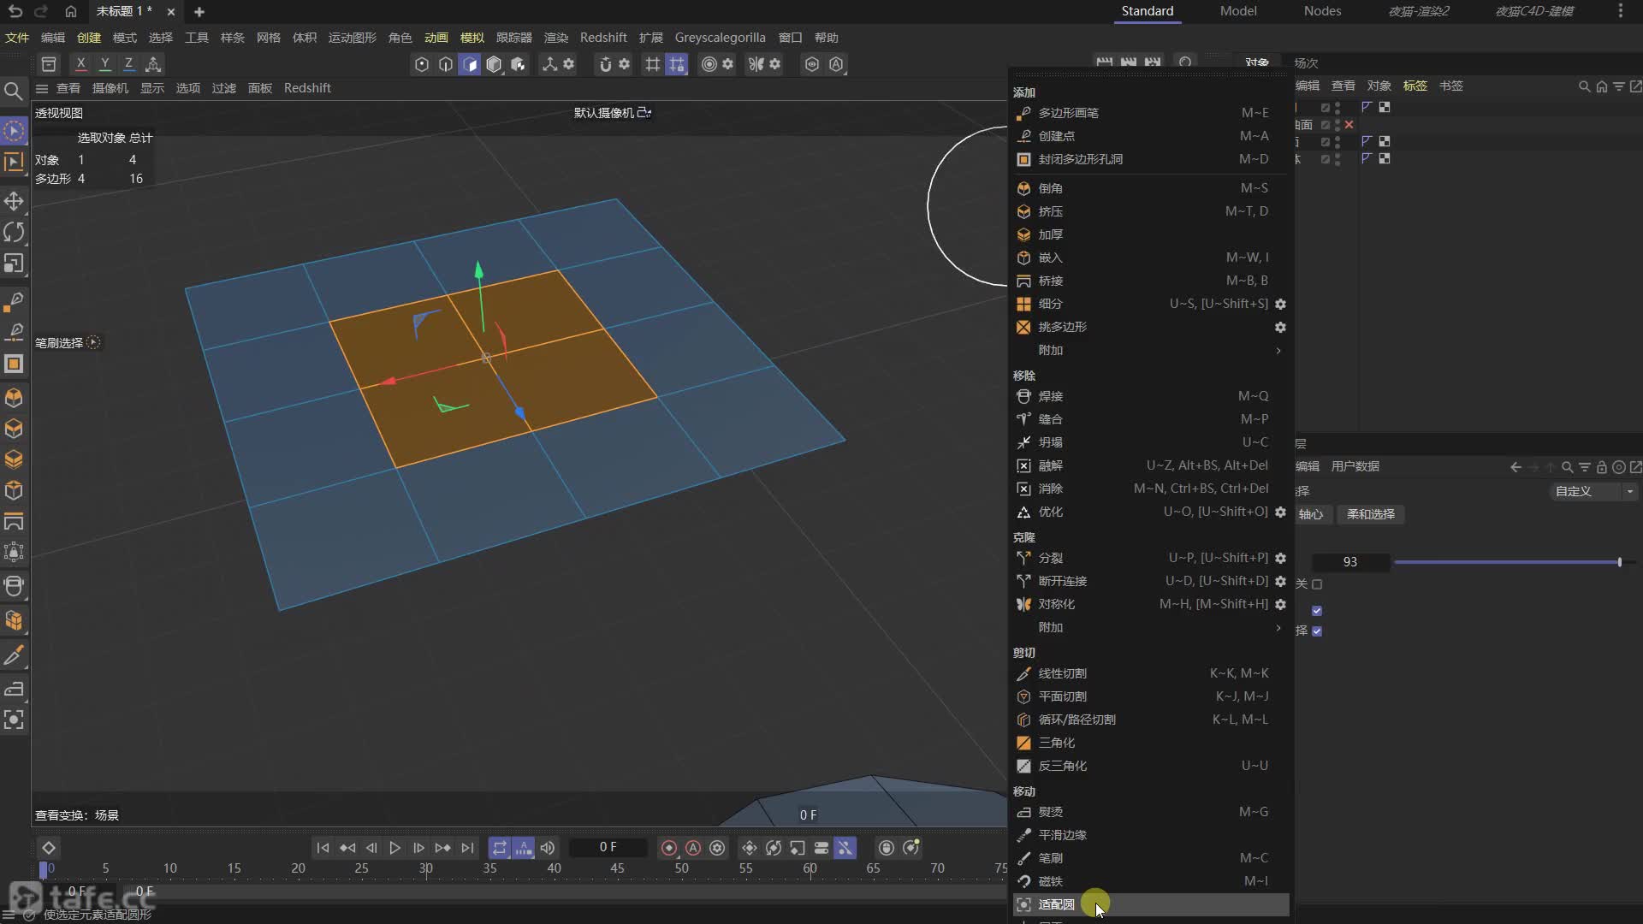Enable snap icon in top toolbar
Image resolution: width=1643 pixels, height=924 pixels.
click(605, 64)
